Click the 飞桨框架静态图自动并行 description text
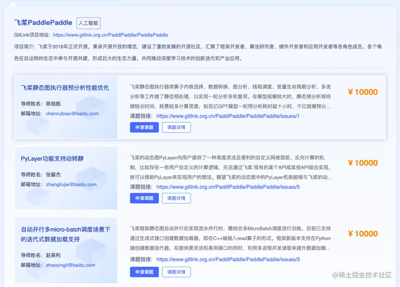This screenshot has width=400, height=287. [x=231, y=238]
